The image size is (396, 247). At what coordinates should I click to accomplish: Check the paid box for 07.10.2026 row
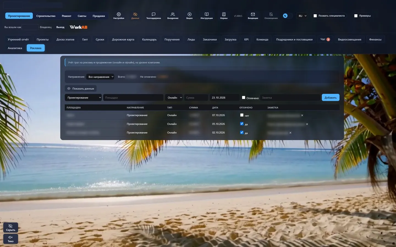click(x=242, y=115)
